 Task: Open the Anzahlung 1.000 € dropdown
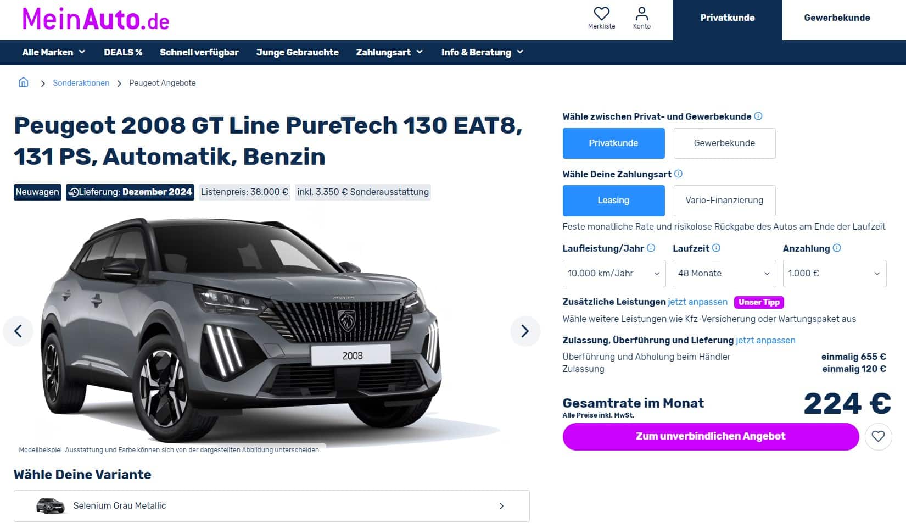(x=835, y=274)
